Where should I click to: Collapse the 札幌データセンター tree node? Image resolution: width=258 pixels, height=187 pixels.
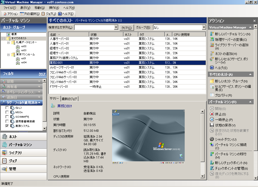coord(8,42)
